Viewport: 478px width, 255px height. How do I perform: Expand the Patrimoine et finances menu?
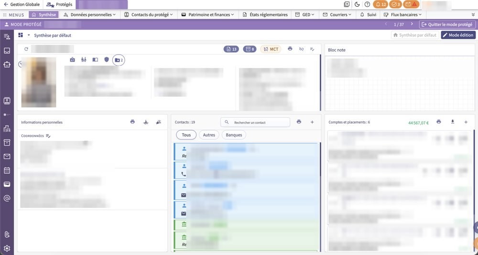[207, 15]
